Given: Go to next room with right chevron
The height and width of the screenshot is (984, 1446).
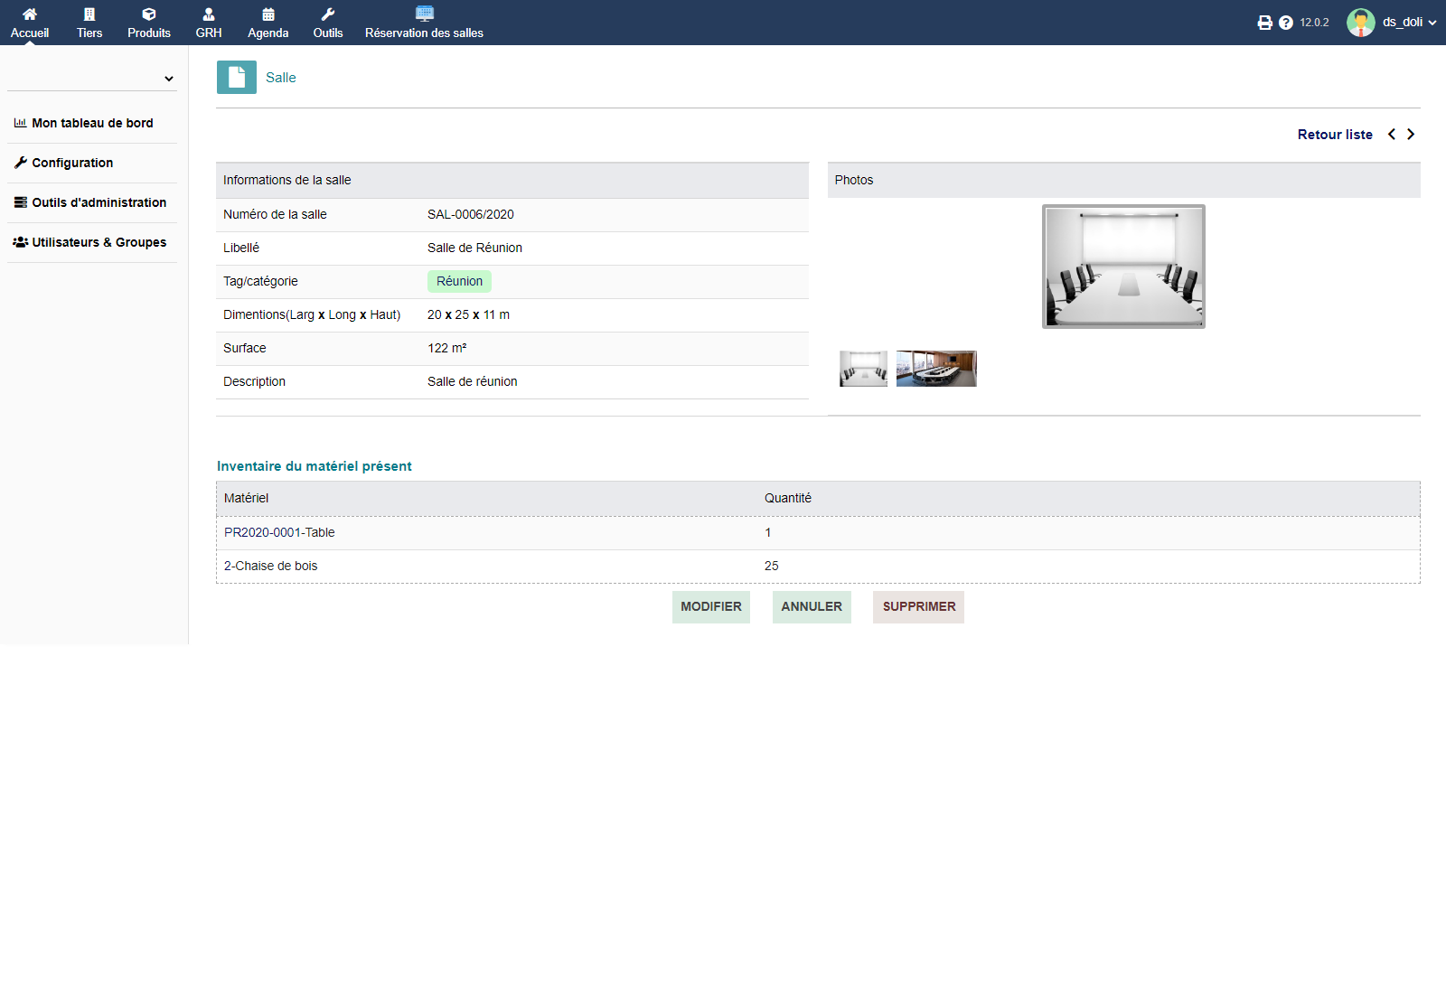Looking at the screenshot, I should (1411, 135).
